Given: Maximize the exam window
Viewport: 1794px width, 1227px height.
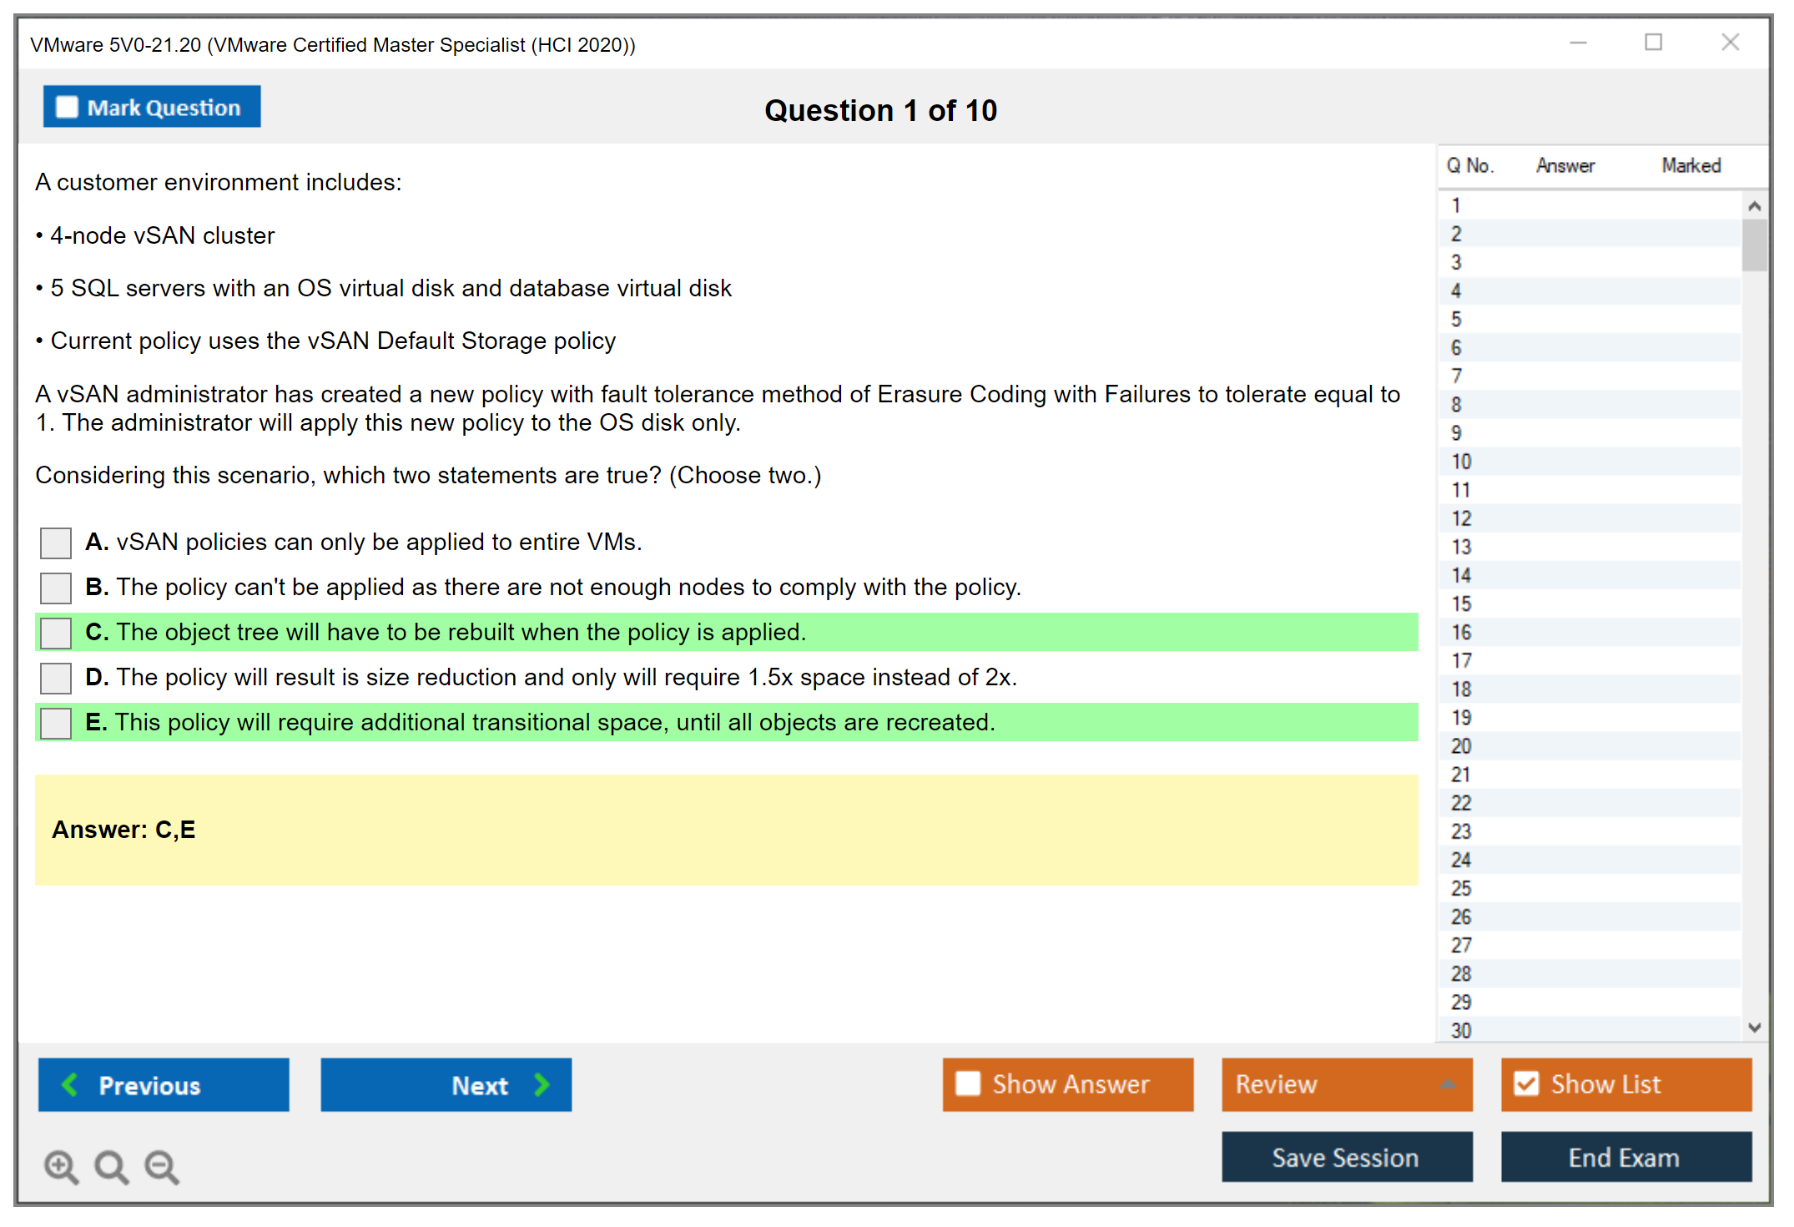Looking at the screenshot, I should (x=1653, y=43).
